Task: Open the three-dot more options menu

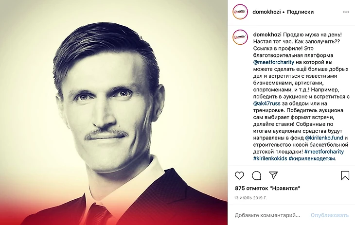Action: [345, 12]
